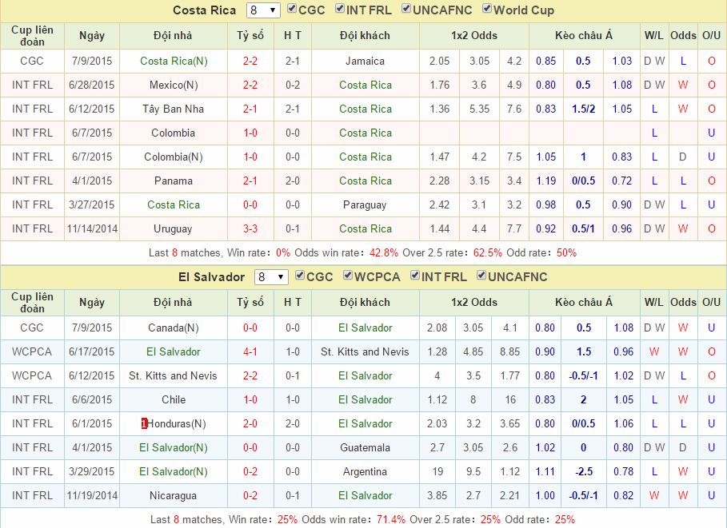Click the date 3/29/2015
This screenshot has width=727, height=528.
[x=92, y=471]
